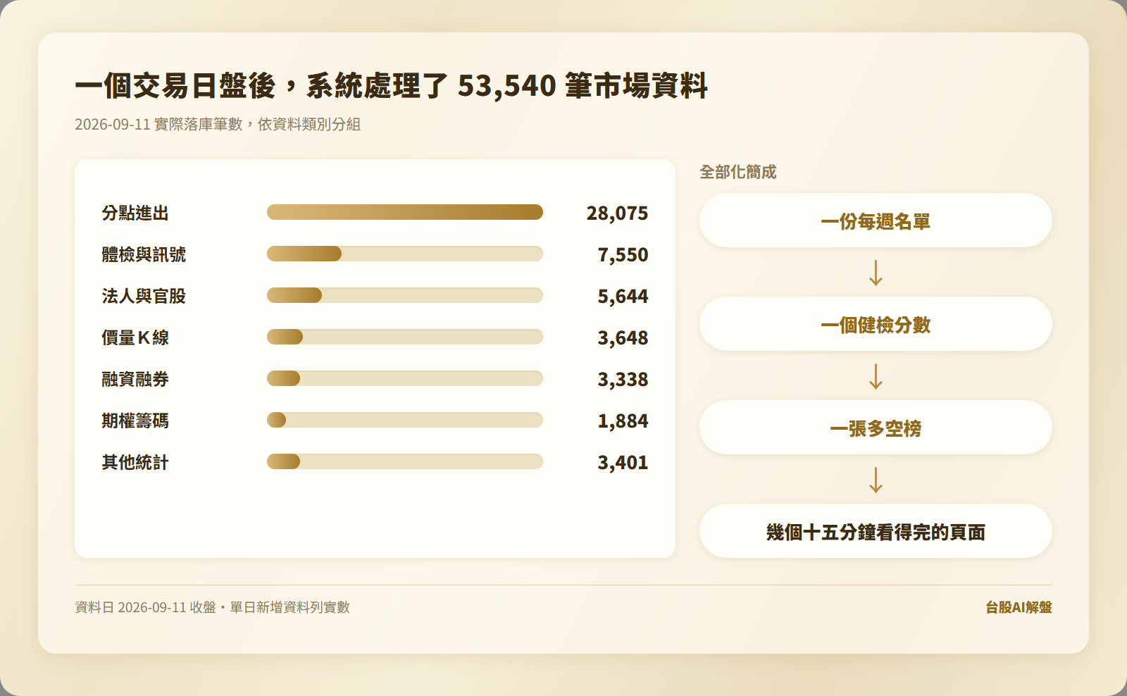This screenshot has height=696, width=1127.
Task: Click the 融資融券 progress bar
Action: (x=405, y=378)
